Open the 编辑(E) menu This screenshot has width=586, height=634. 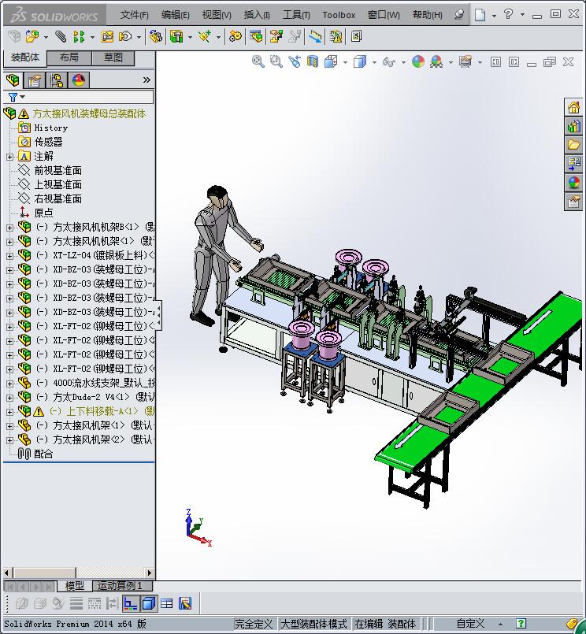coord(175,15)
